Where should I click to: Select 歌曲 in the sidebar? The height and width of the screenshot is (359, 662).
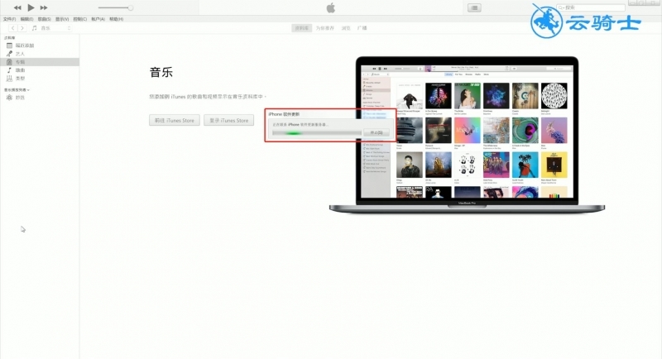(x=40, y=70)
